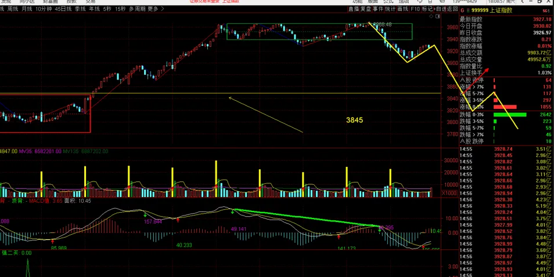
Task: Select the 45日线 period tab
Action: 63,9
